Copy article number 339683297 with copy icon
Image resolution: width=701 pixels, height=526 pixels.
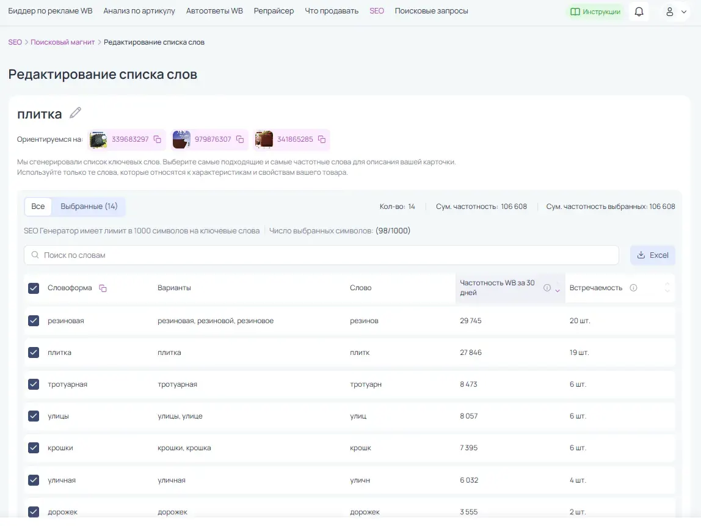pyautogui.click(x=158, y=139)
